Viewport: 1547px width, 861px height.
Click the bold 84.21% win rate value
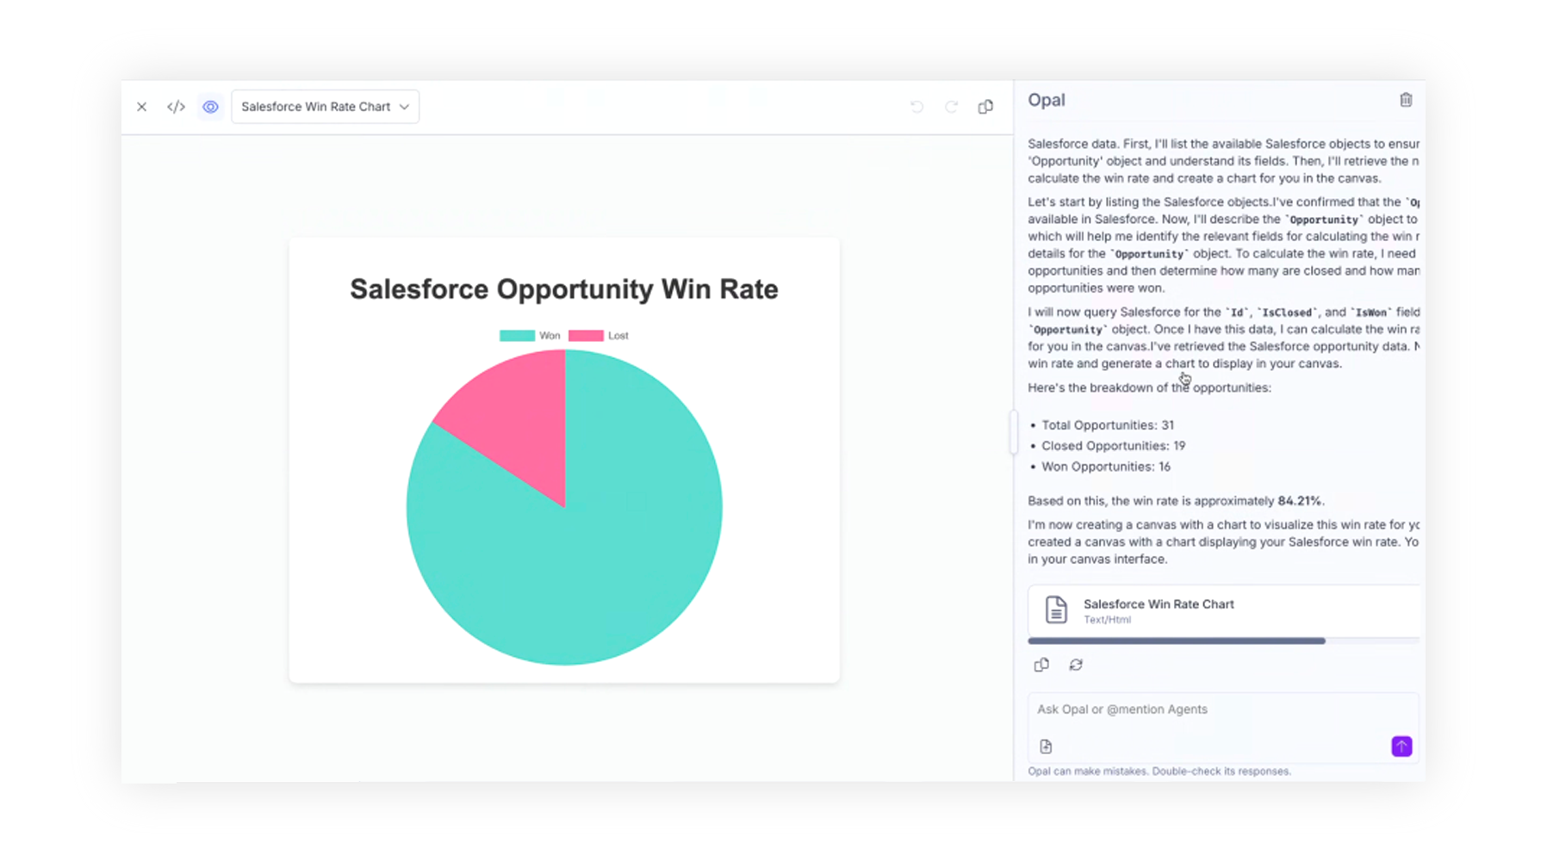1301,501
